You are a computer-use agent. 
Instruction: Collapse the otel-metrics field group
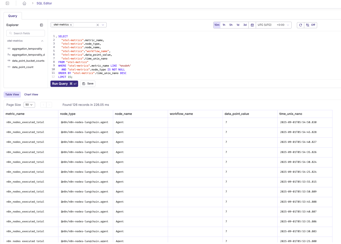(42, 41)
